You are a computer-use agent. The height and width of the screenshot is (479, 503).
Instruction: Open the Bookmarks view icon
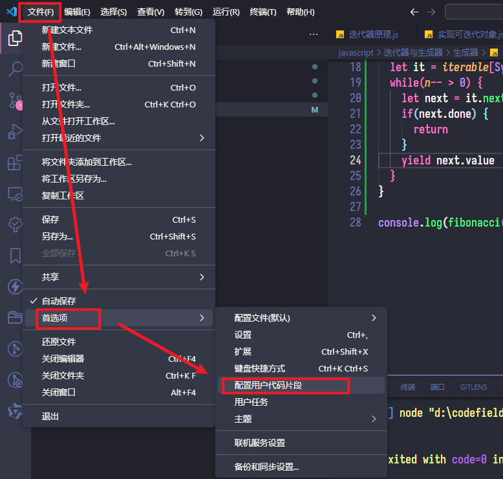pos(15,256)
